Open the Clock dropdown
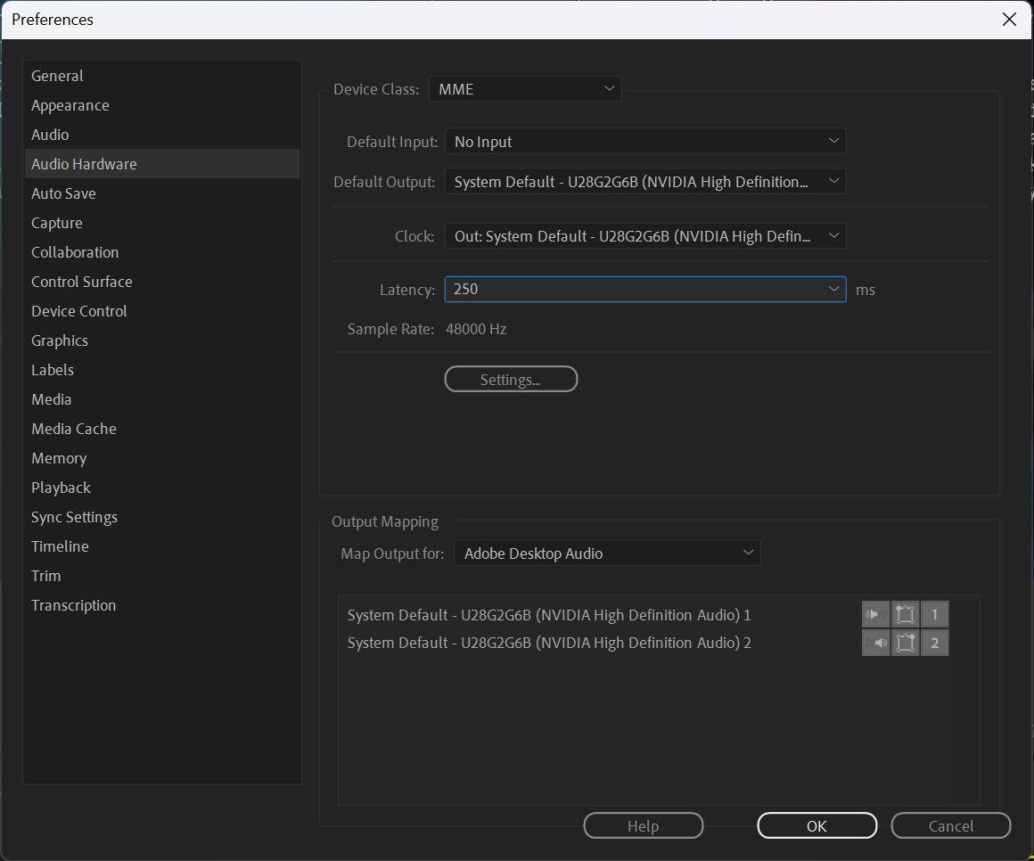Viewport: 1034px width, 861px height. 833,235
